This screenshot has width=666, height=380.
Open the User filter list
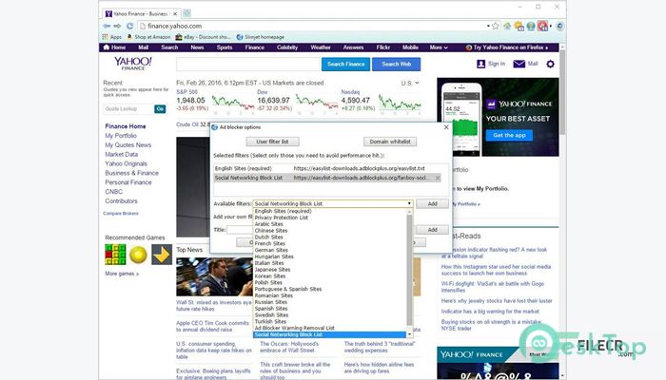point(272,142)
